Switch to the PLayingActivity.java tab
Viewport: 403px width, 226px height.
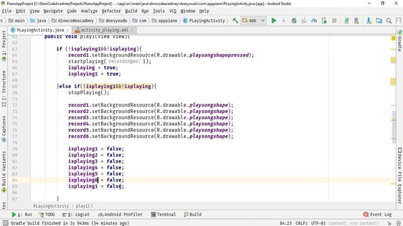pos(40,30)
